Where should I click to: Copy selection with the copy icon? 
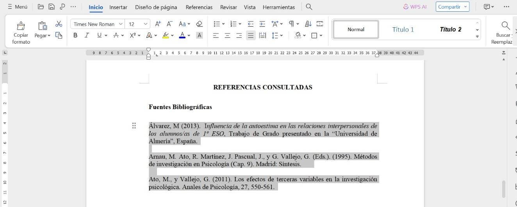(x=59, y=35)
